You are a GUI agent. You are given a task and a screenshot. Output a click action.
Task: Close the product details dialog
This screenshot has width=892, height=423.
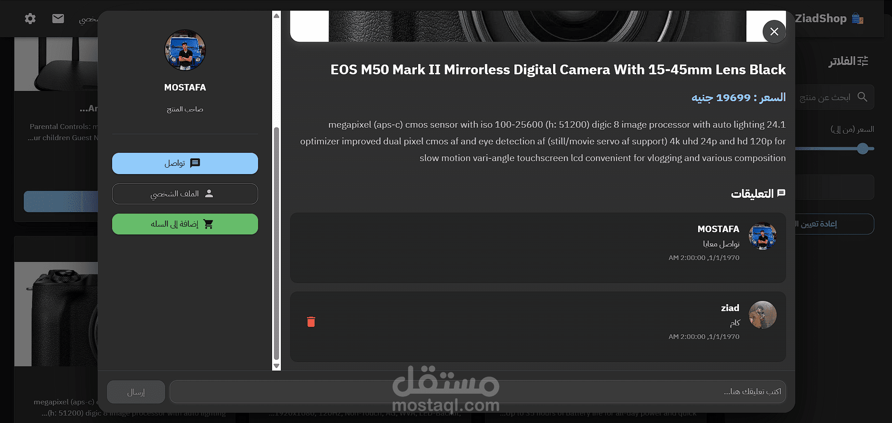tap(774, 32)
